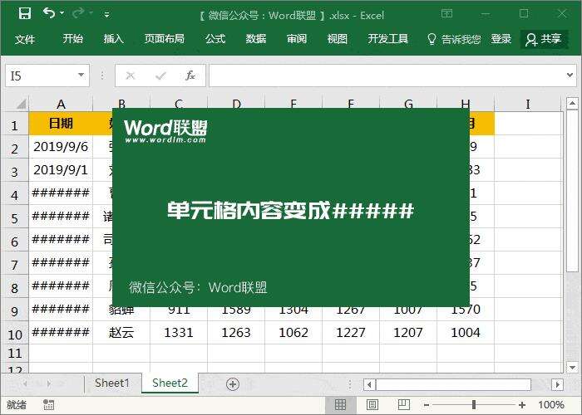Click the Insert Function fx icon

(190, 76)
